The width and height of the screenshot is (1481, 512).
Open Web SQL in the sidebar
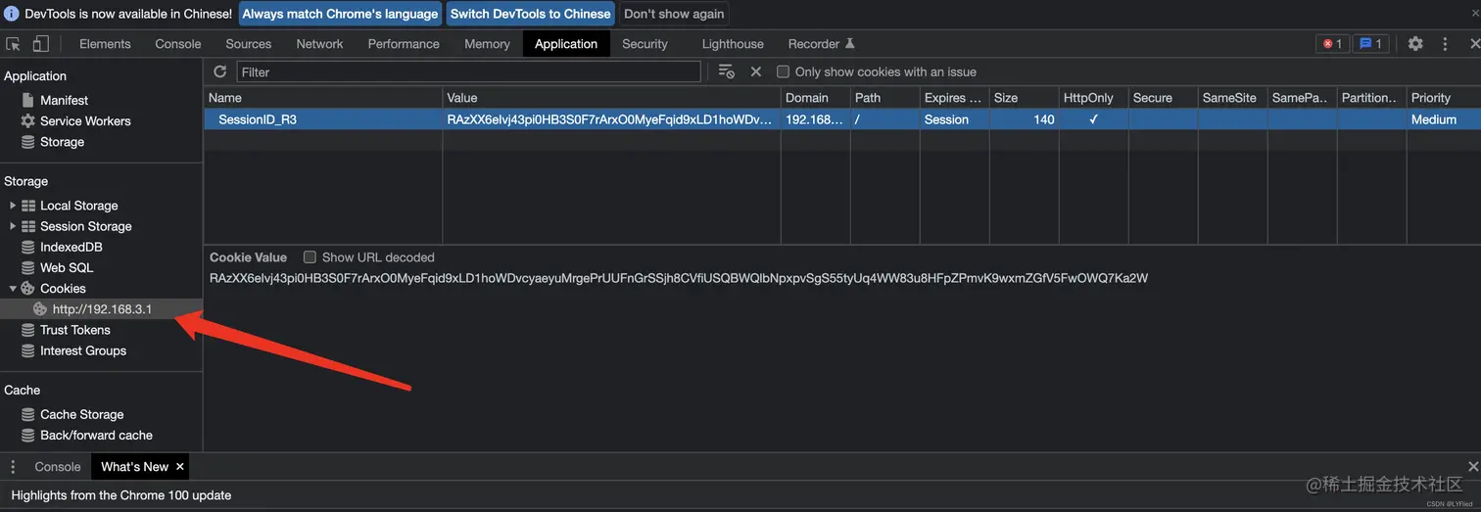(67, 267)
